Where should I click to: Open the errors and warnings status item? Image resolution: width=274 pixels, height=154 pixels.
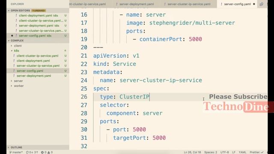coord(47,152)
